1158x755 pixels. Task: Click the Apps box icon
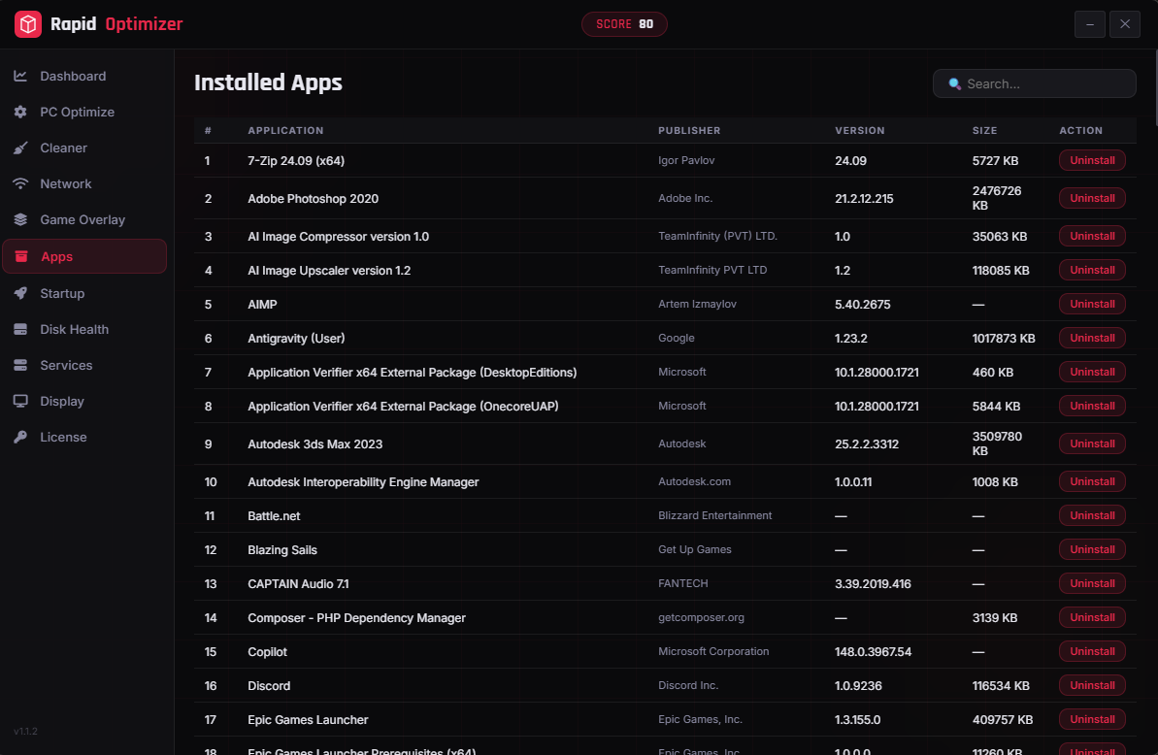21,256
